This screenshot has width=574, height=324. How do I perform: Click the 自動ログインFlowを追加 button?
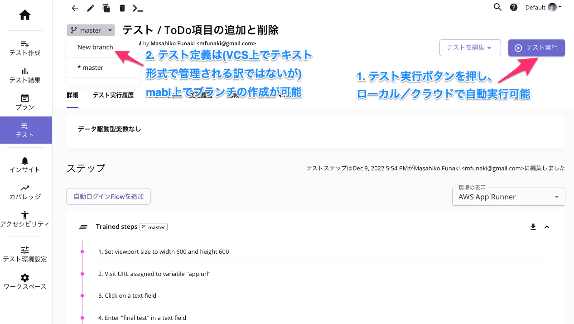click(x=108, y=197)
